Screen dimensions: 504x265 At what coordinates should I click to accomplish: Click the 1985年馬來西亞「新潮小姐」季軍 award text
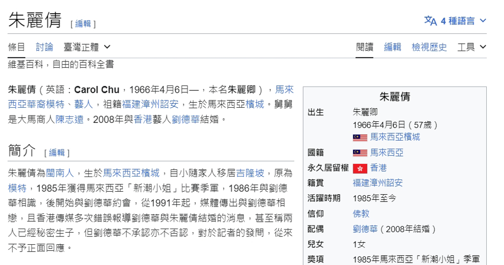point(416,260)
